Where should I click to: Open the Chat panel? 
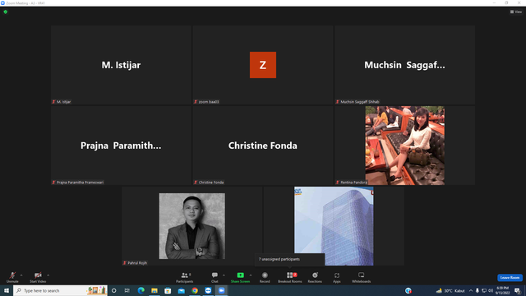(x=215, y=277)
